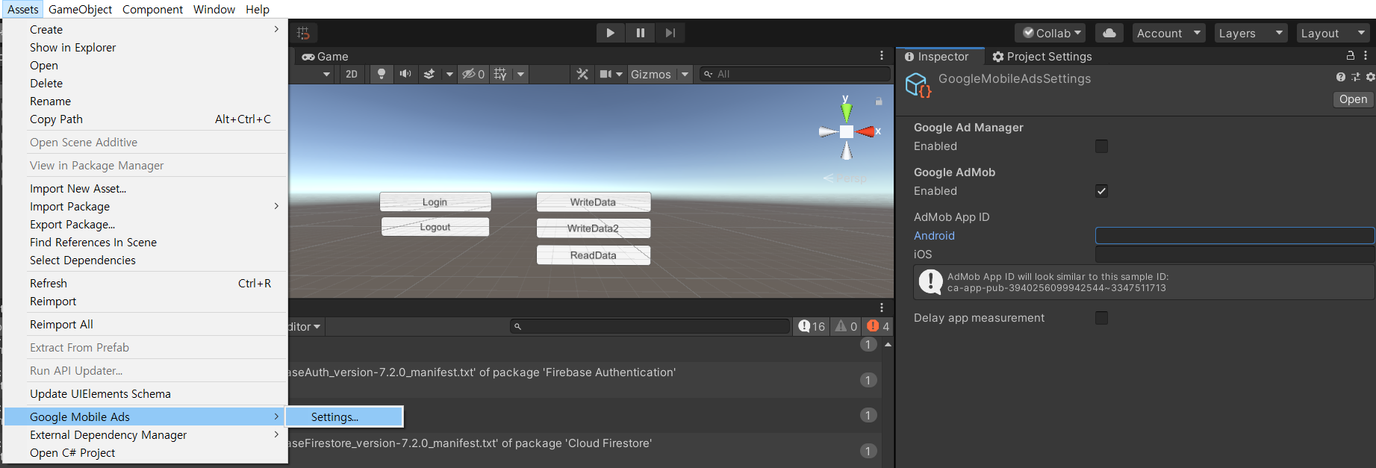Select Reimport All menu item
This screenshot has width=1376, height=468.
tap(146, 324)
